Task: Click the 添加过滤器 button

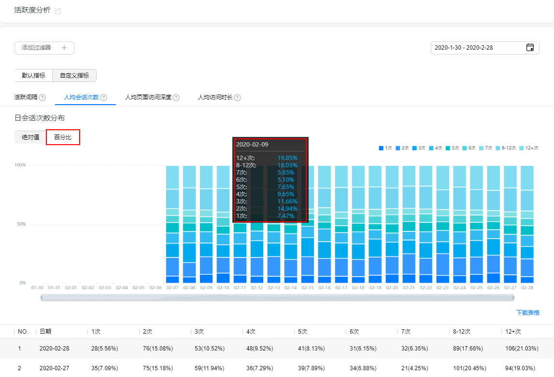Action: coord(44,48)
